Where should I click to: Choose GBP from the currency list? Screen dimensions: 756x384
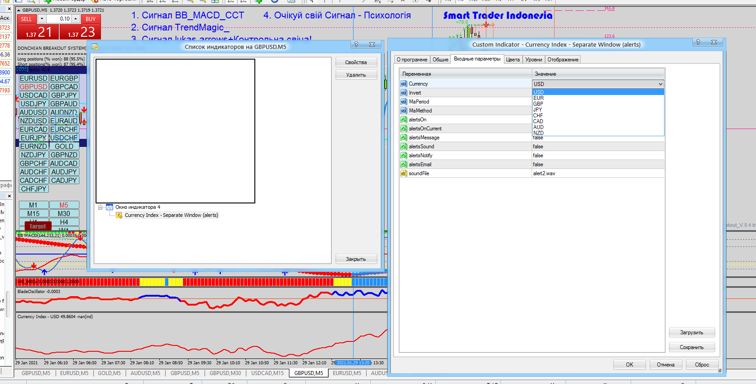click(538, 104)
